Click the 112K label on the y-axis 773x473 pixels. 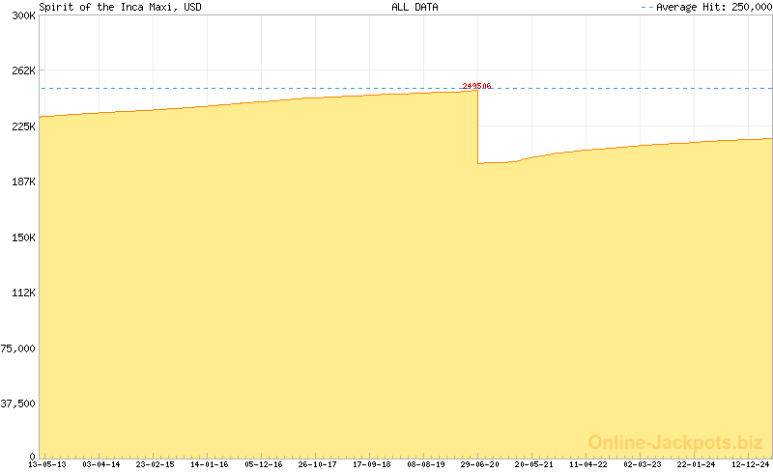tap(22, 292)
